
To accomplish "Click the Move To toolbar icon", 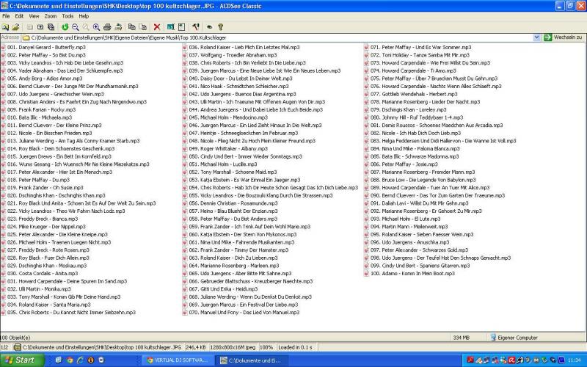I will [x=142, y=27].
